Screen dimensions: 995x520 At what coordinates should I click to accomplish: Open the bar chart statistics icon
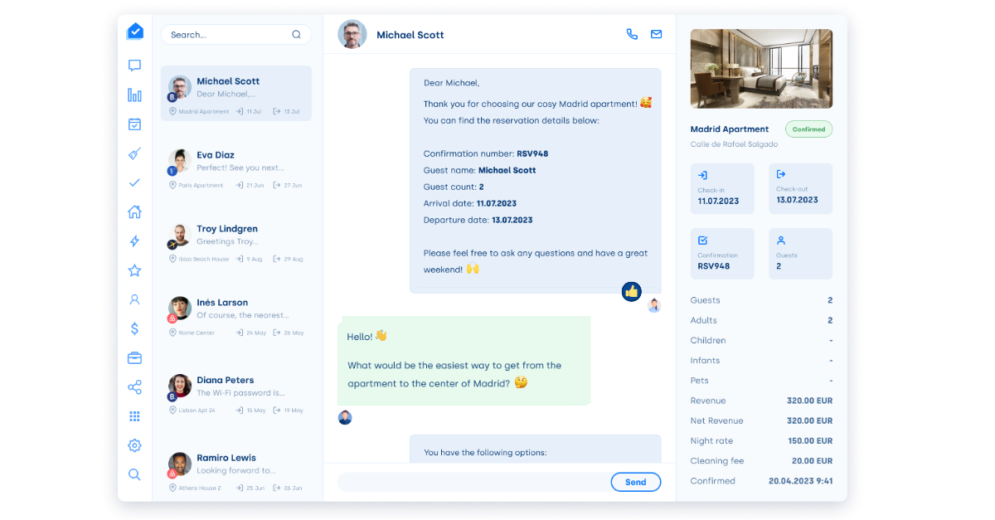[x=134, y=95]
